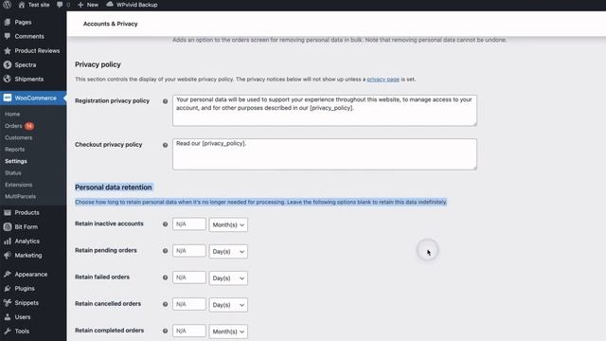Open the failed orders Day(s) unit dropdown
Viewport: 606px width, 341px height.
228,278
